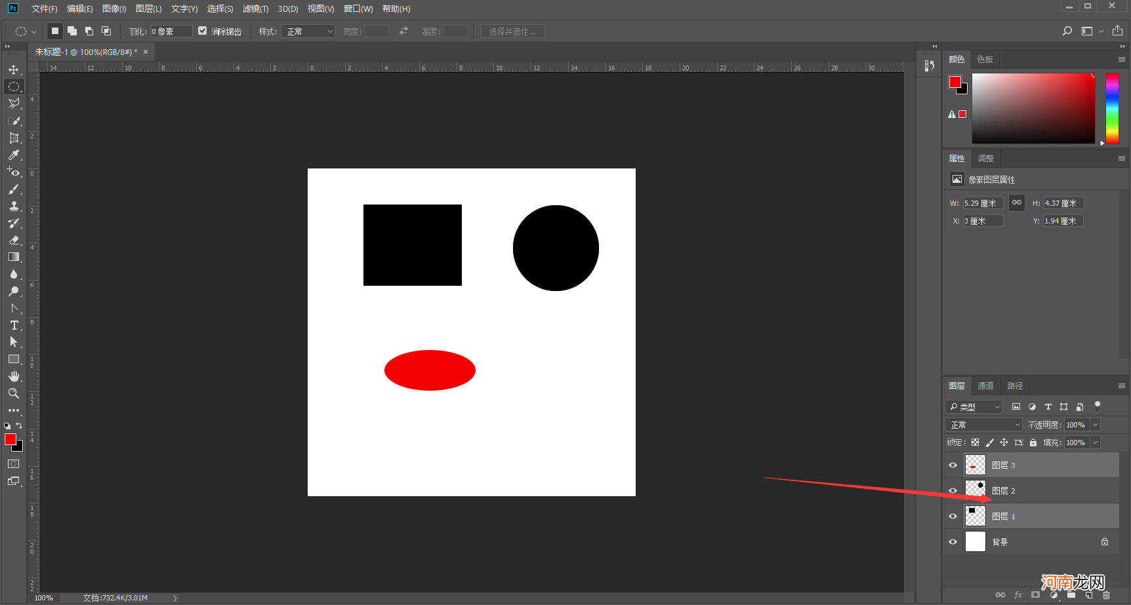Click the create new group folder icon
The image size is (1131, 605).
coord(1071,595)
